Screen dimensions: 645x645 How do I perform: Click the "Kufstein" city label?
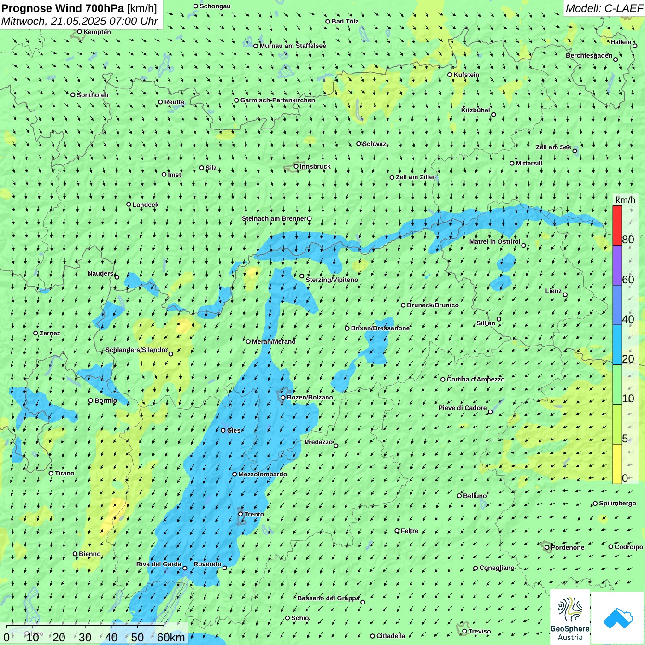tap(466, 75)
